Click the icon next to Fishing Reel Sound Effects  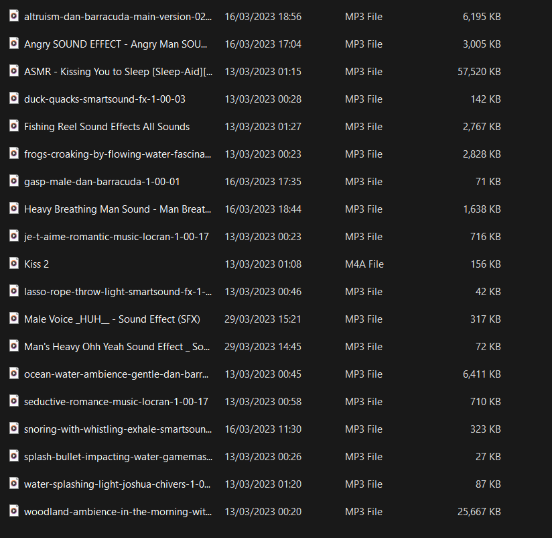(x=13, y=126)
